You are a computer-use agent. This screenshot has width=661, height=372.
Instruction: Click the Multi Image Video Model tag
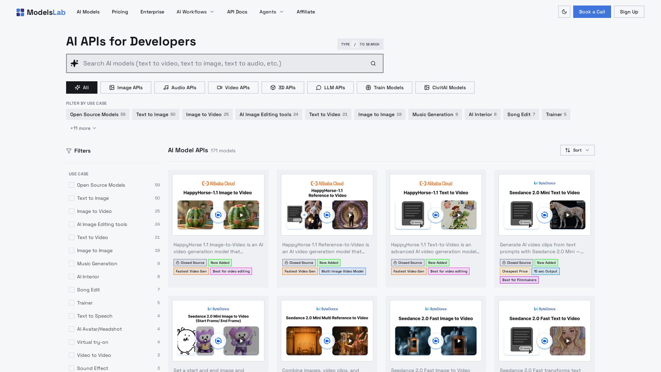[x=343, y=271]
